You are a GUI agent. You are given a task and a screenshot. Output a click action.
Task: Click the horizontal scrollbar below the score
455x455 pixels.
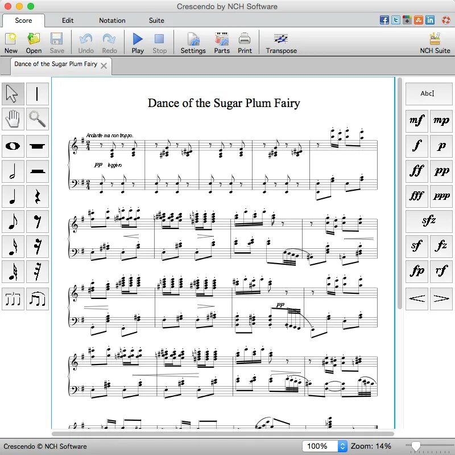coord(223,434)
